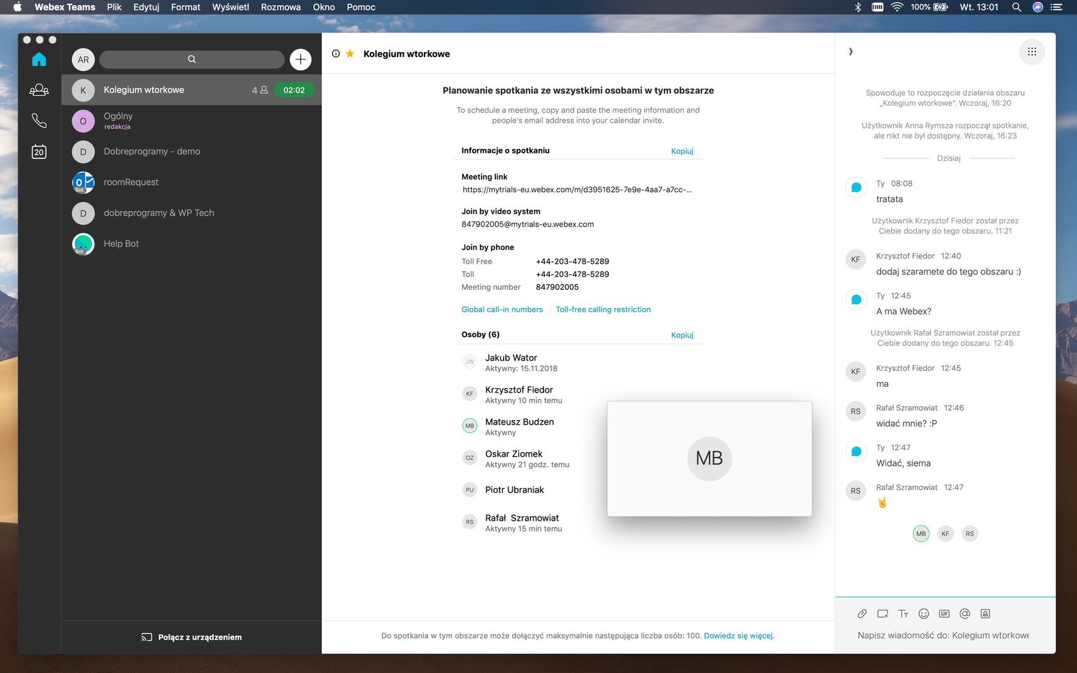Click the Wi-Fi status icon

coord(897,7)
